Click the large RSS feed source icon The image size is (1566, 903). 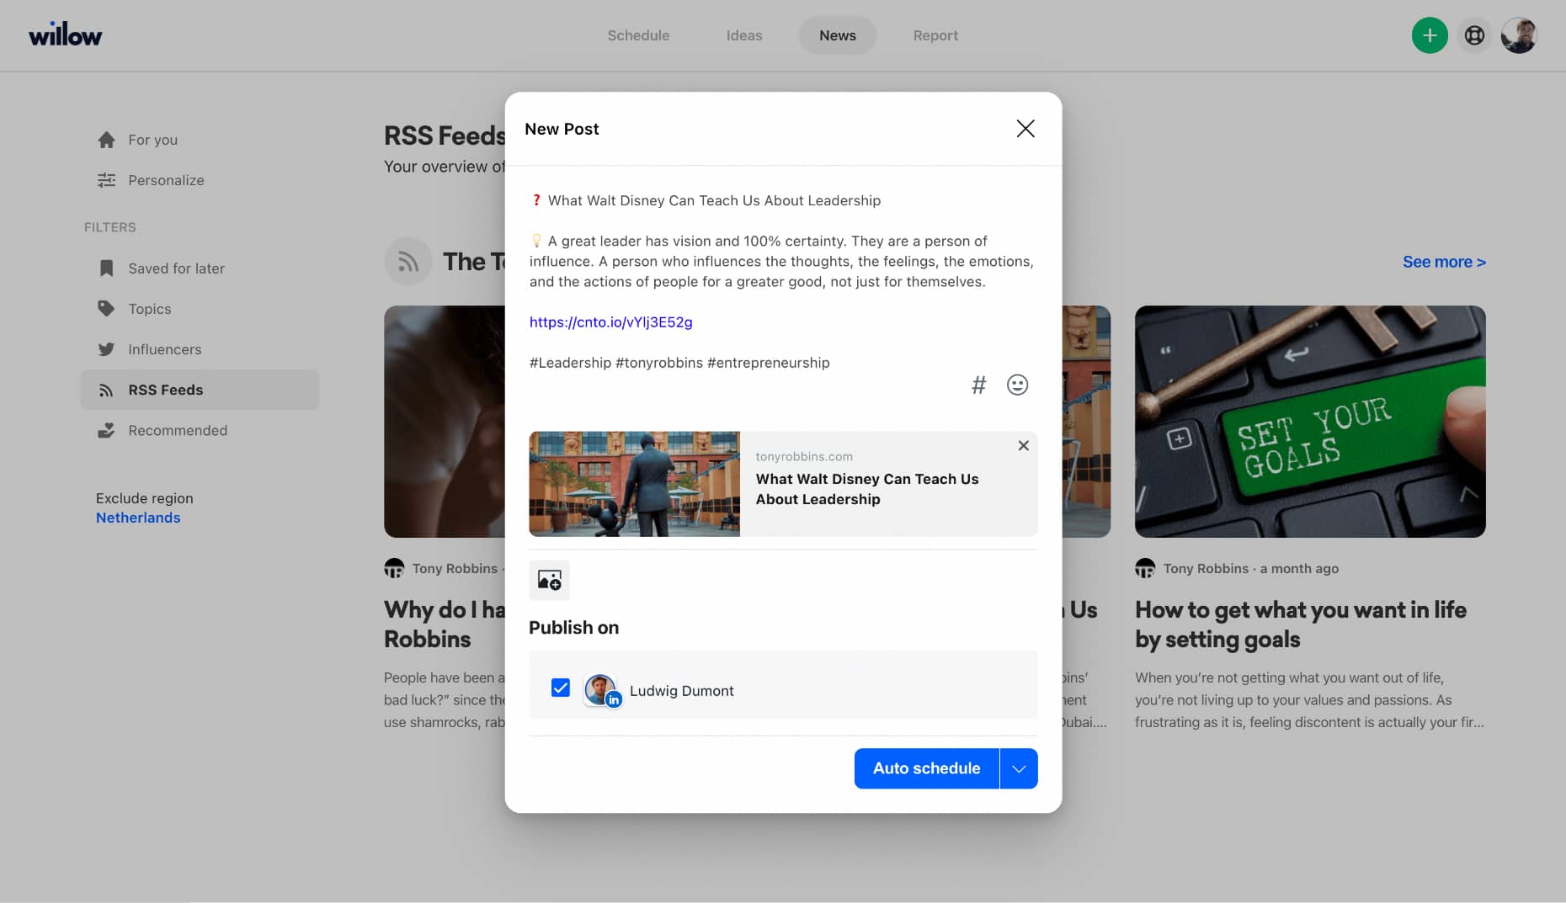[408, 262]
